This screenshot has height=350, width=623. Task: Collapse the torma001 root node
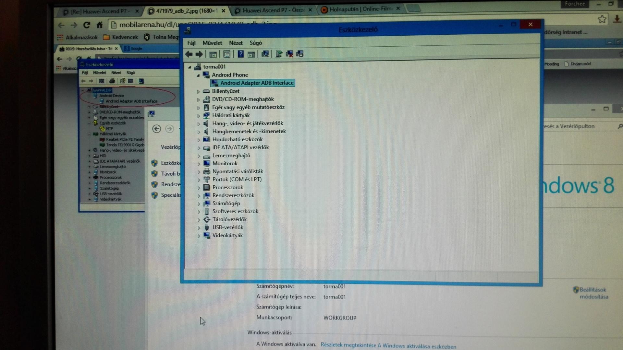coord(190,67)
